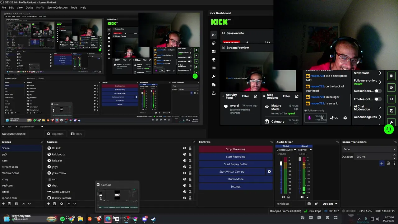This screenshot has height=224, width=398.
Task: Pop out the Mod Actions panel
Action: tap(297, 96)
